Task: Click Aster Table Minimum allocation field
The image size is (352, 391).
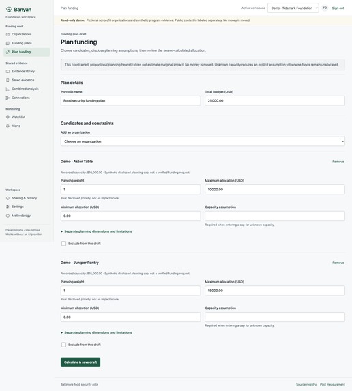Action: 130,216
